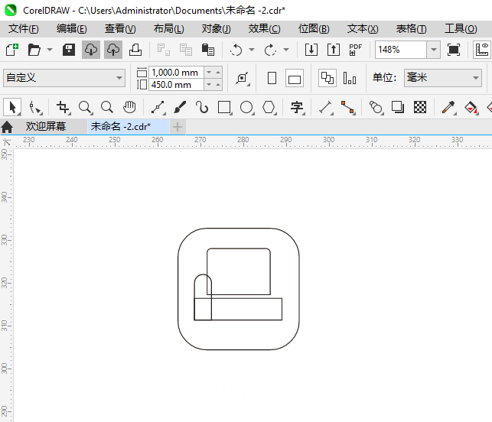This screenshot has width=492, height=422.
Task: Increase page width with stepper arrow
Action: [218, 73]
